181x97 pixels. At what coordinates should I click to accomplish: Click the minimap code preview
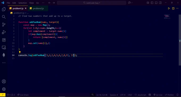point(167,16)
